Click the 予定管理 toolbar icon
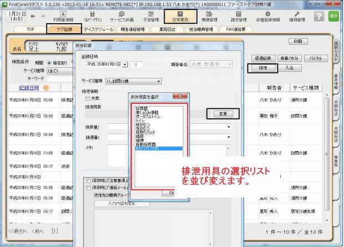This screenshot has height=247, width=344. pos(150,16)
